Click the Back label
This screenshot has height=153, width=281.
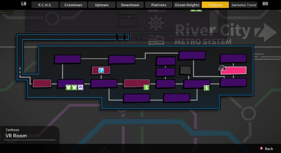tap(269, 149)
